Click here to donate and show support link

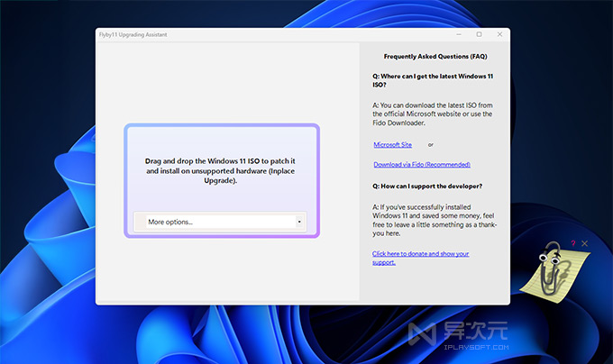[x=420, y=258]
